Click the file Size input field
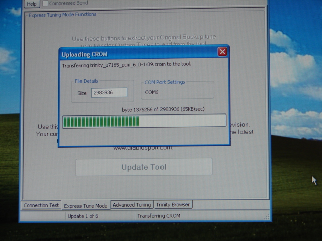 pyautogui.click(x=109, y=93)
